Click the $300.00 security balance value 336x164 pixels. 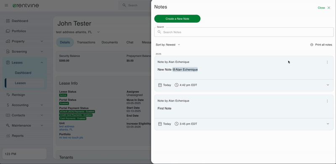[x=64, y=61]
